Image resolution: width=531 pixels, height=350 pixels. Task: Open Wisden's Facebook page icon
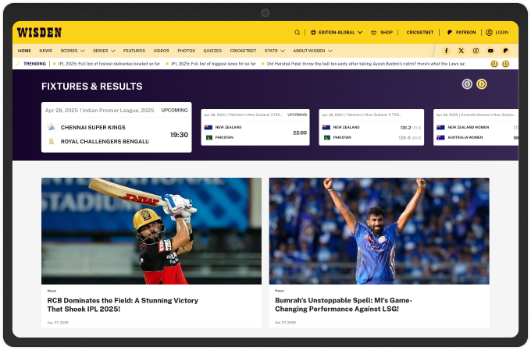point(447,51)
